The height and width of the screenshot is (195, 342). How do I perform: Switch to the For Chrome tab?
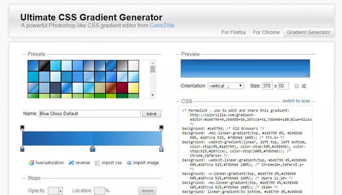pyautogui.click(x=266, y=33)
